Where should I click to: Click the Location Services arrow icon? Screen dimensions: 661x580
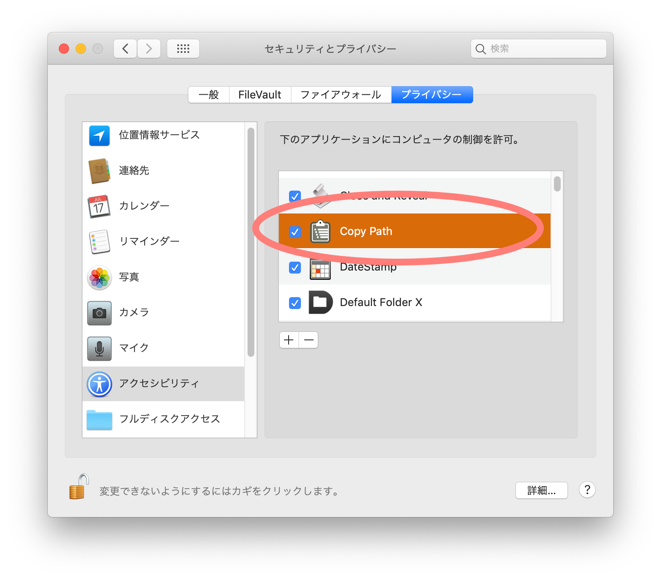99,136
